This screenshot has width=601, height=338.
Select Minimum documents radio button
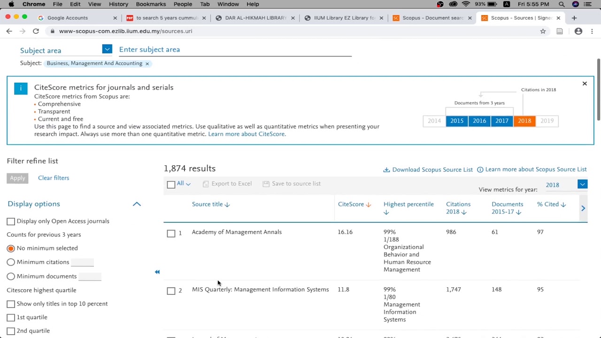(x=11, y=277)
